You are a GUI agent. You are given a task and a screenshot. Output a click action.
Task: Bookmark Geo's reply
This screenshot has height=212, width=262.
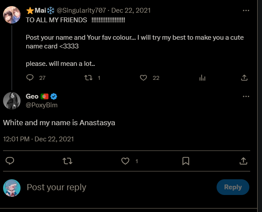pyautogui.click(x=186, y=161)
